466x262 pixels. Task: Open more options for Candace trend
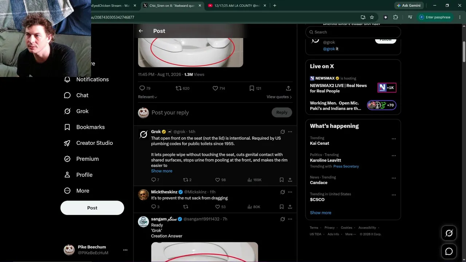coord(394,178)
